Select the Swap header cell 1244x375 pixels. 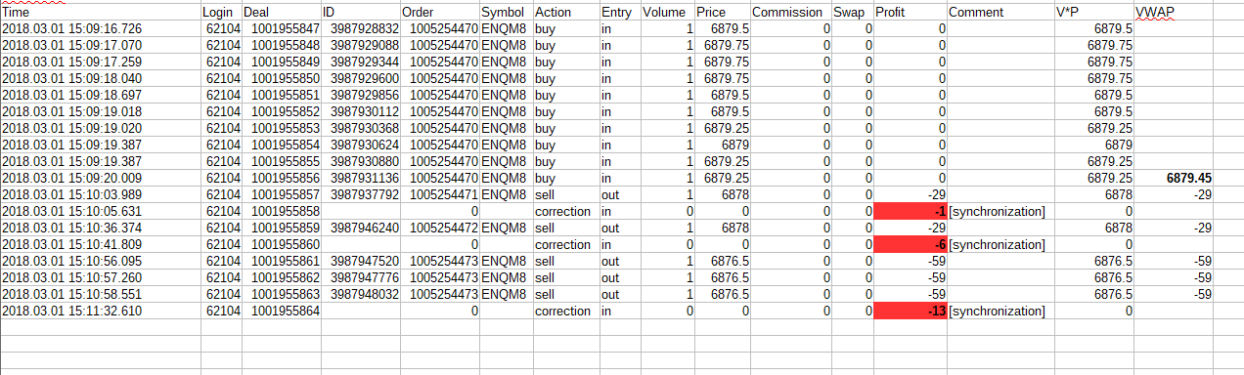tap(853, 13)
